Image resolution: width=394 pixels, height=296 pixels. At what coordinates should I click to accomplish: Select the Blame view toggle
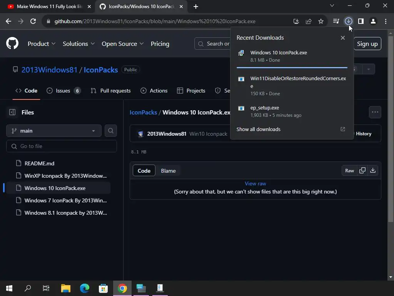168,171
